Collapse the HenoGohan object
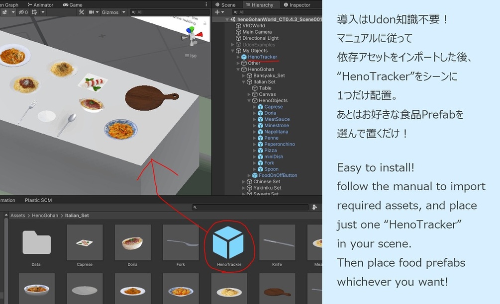Screen dimensions: 500x304 [238, 70]
